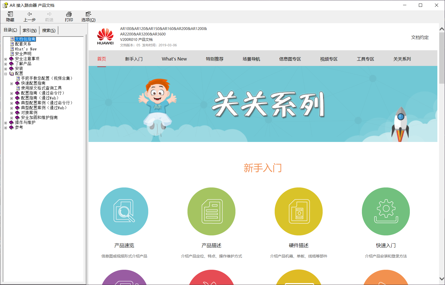This screenshot has height=285, width=445.
Task: Open the 视频专区 navigation tab
Action: pyautogui.click(x=329, y=59)
